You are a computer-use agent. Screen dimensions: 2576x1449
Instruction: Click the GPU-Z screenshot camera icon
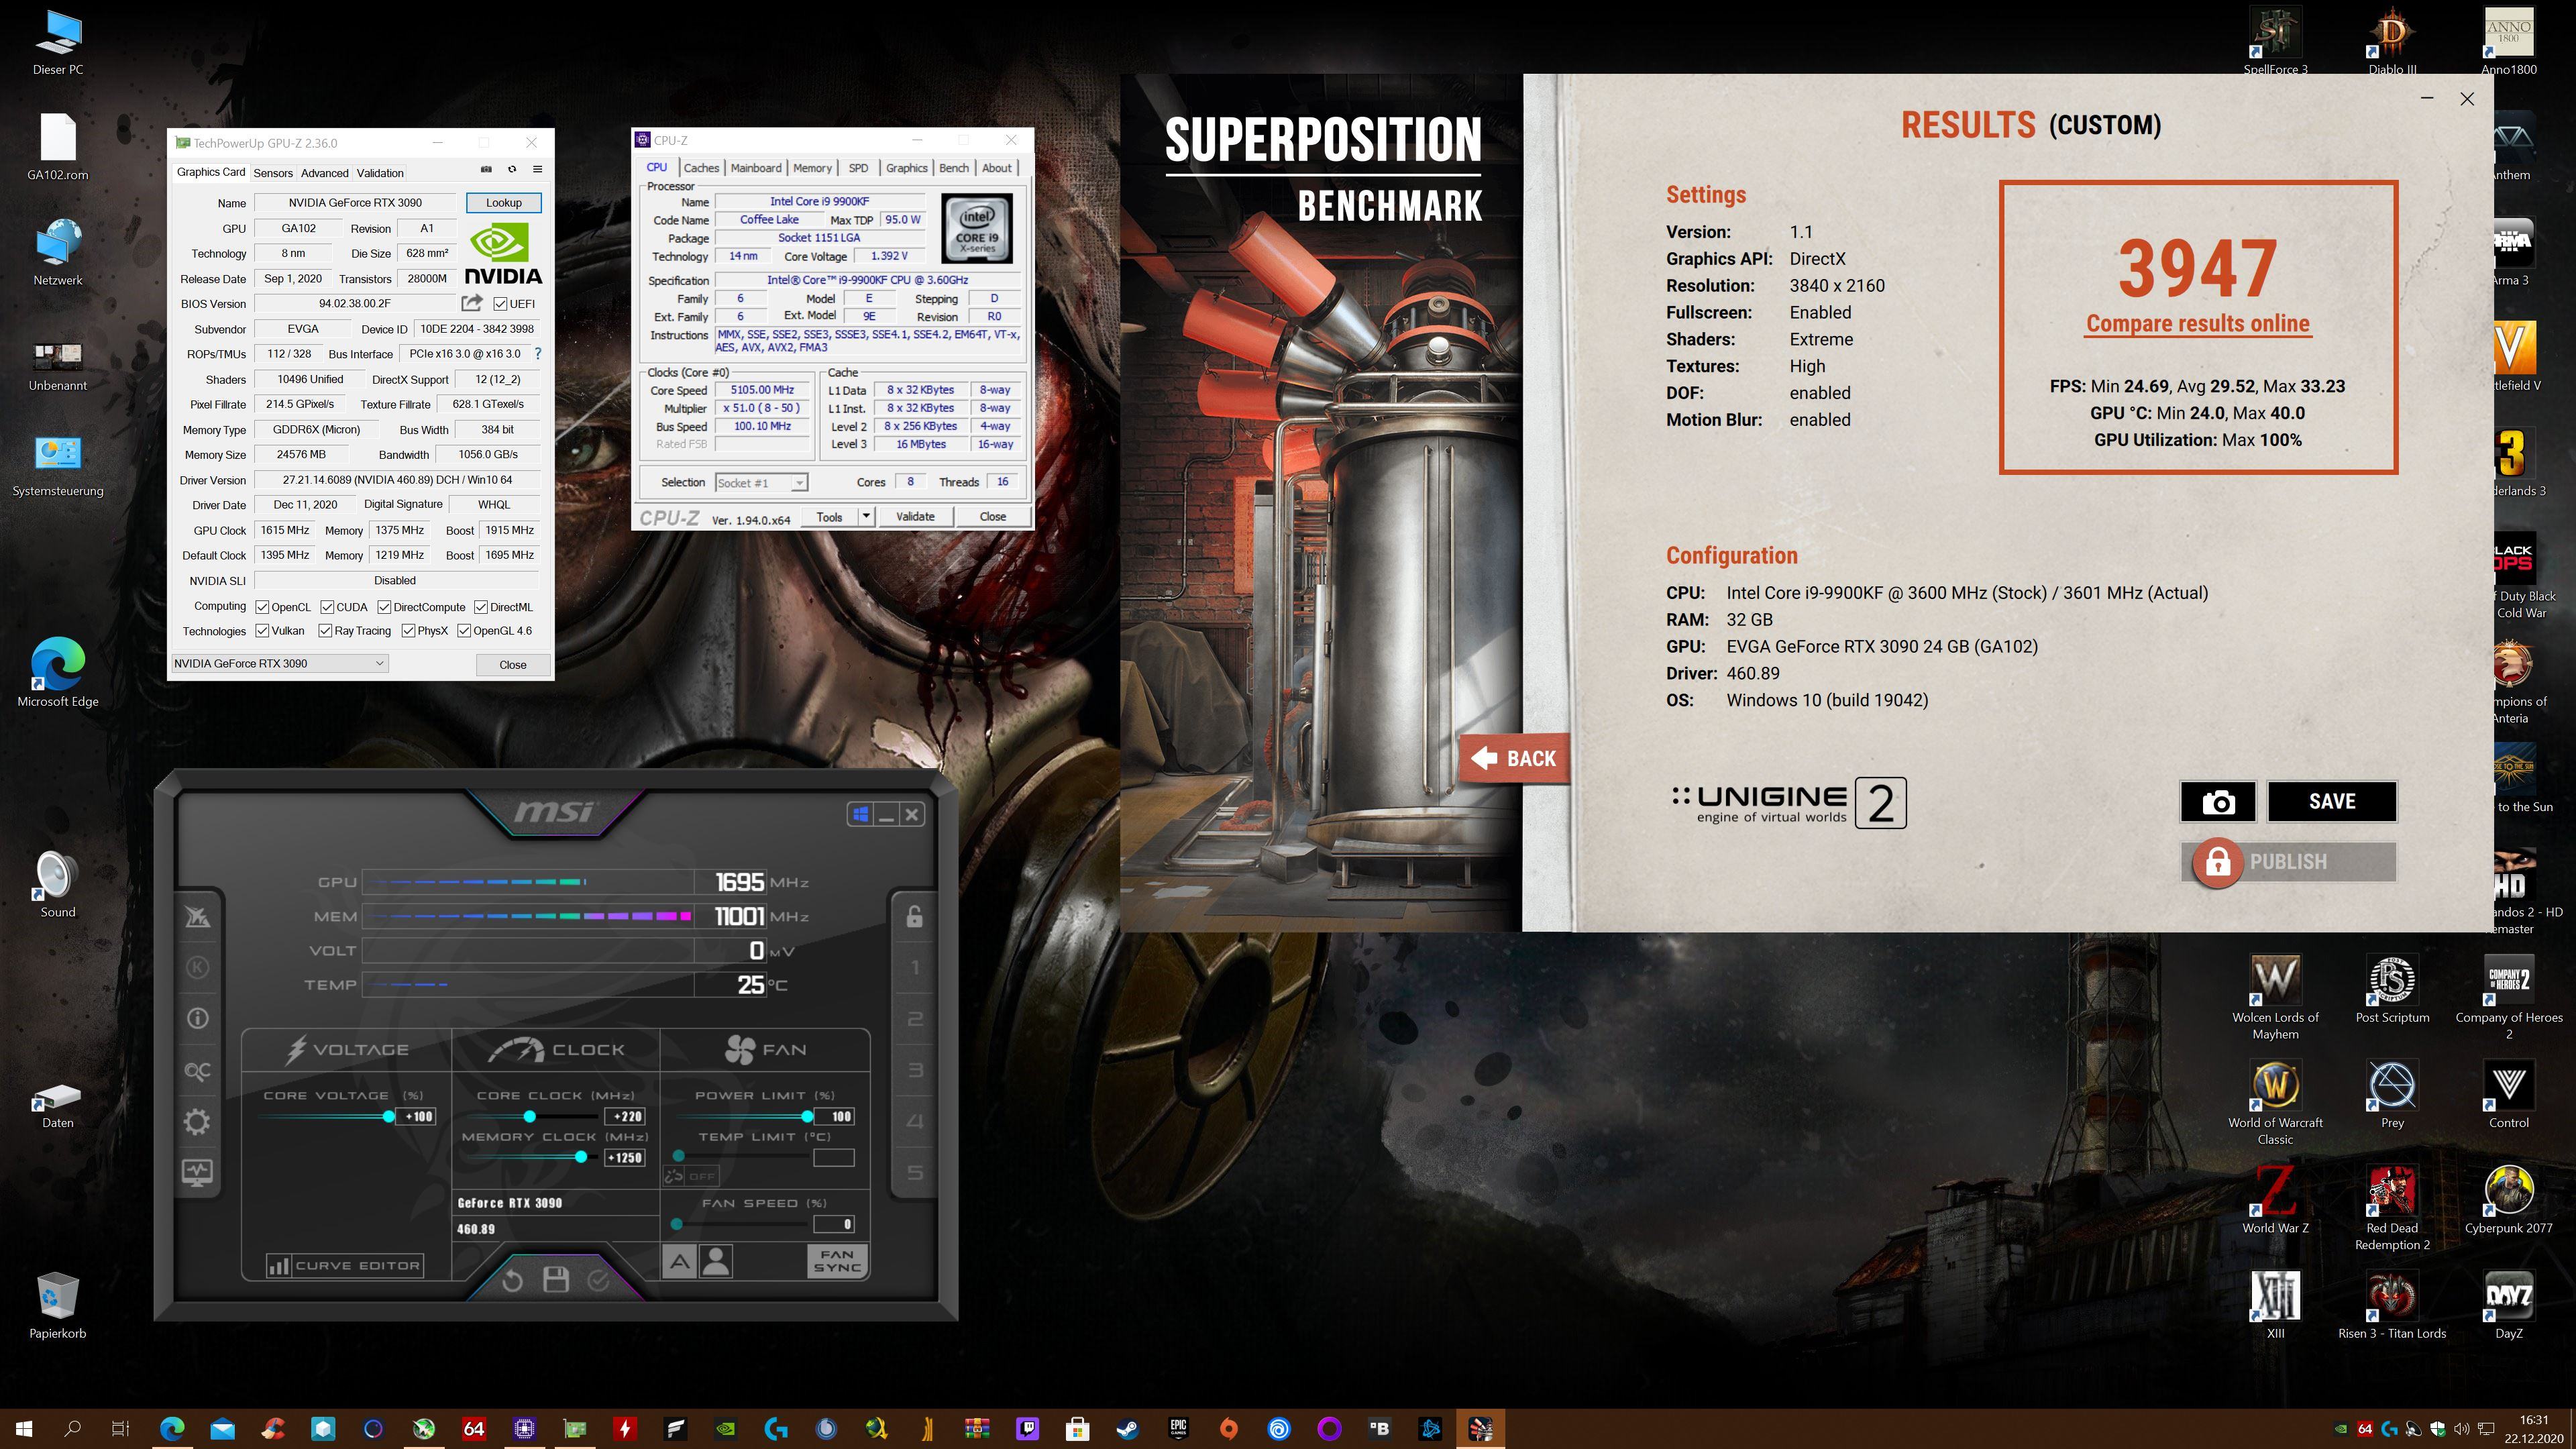point(486,169)
